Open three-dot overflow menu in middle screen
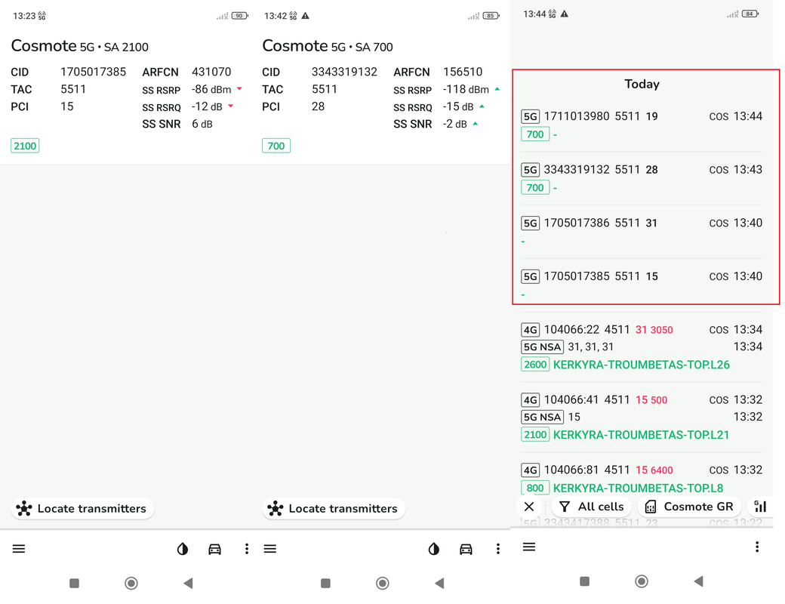This screenshot has width=785, height=604. pyautogui.click(x=497, y=549)
